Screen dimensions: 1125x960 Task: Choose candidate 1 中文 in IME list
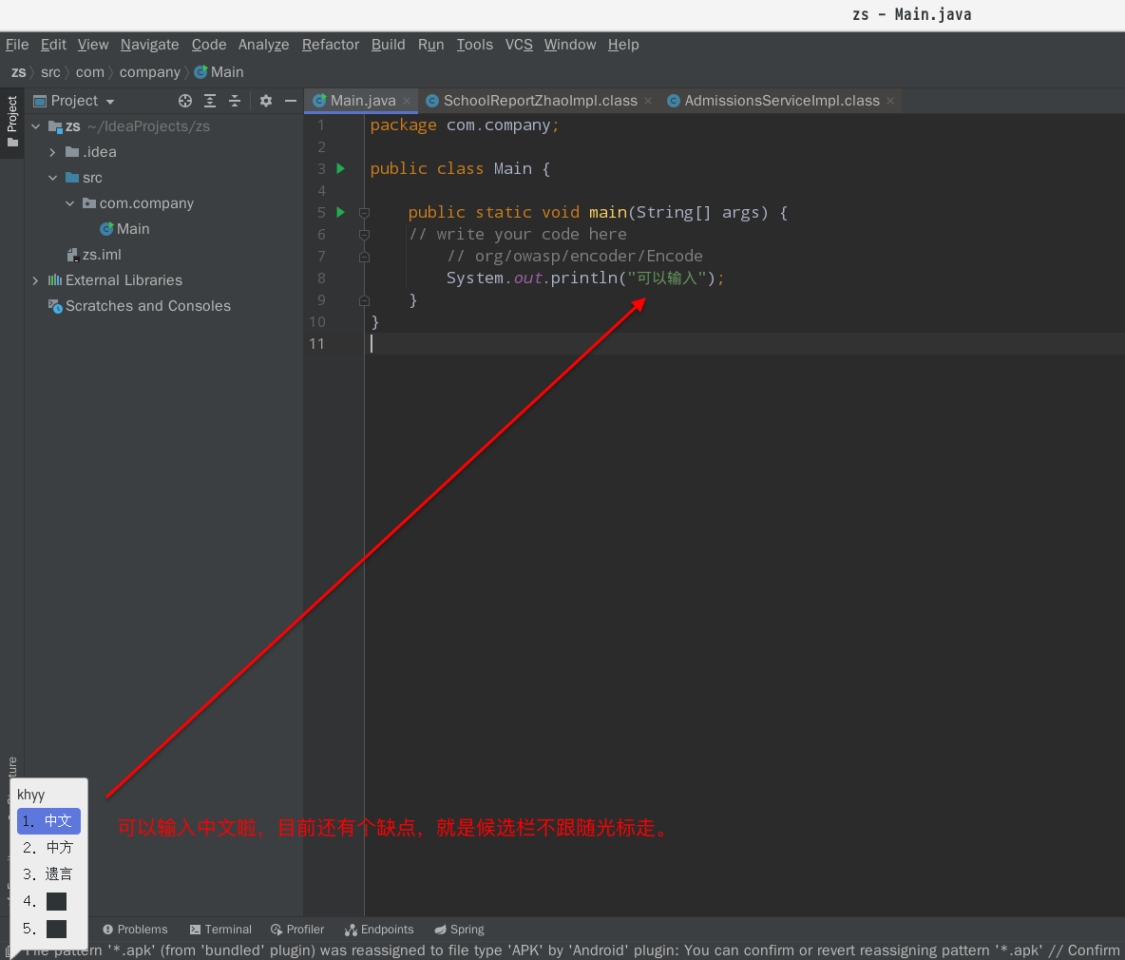[48, 821]
